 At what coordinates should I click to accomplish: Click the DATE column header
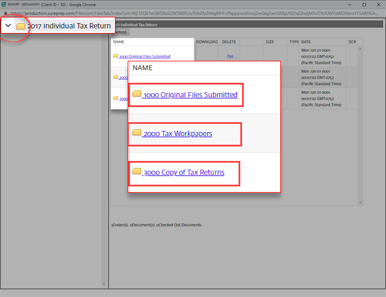[x=306, y=42]
